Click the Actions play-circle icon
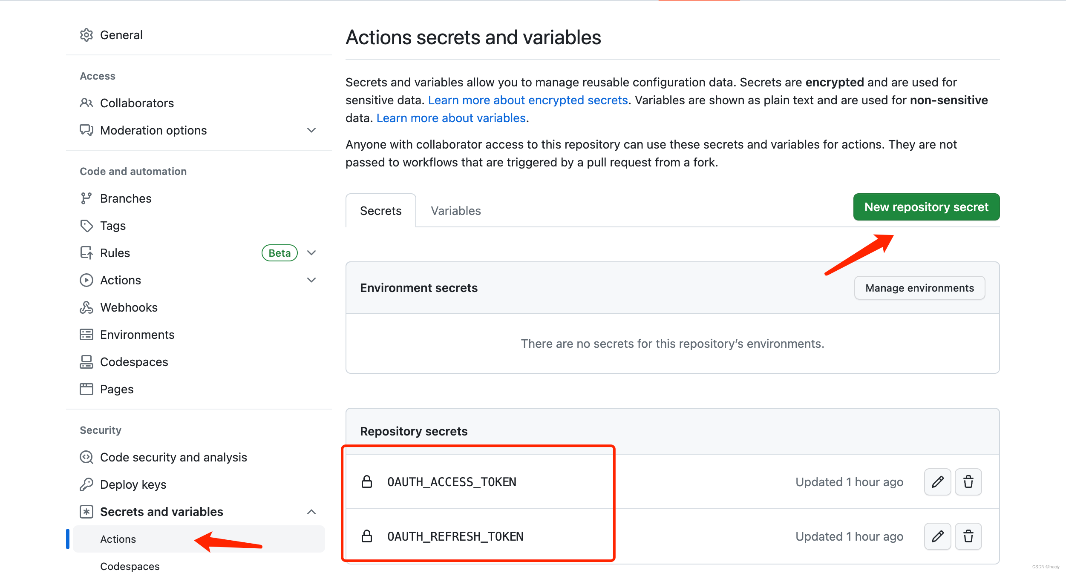The width and height of the screenshot is (1066, 573). click(x=86, y=280)
